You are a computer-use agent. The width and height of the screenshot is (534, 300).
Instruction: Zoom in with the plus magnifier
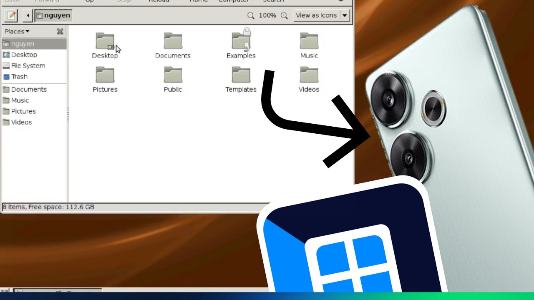(284, 15)
